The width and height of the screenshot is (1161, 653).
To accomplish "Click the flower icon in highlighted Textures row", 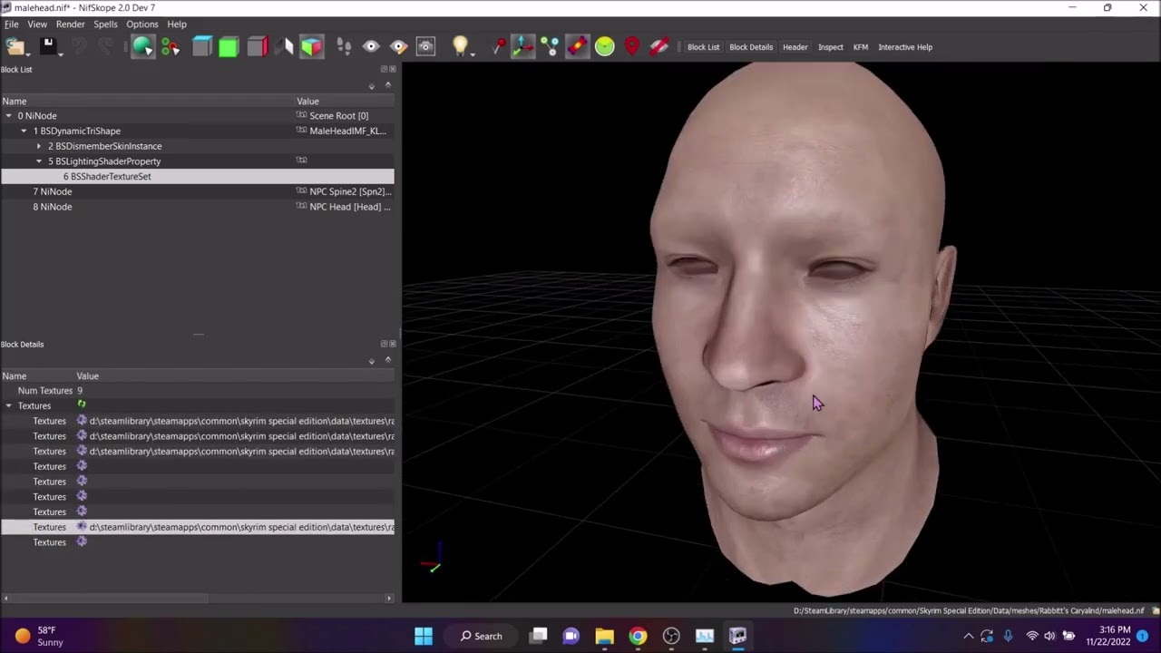I will (82, 527).
